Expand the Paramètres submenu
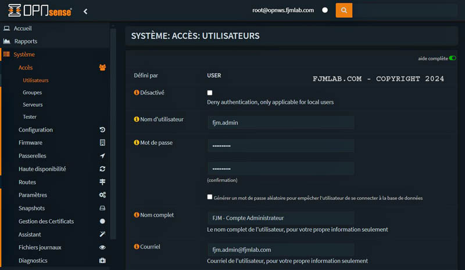Viewport: 465px width, 270px height. click(x=33, y=195)
